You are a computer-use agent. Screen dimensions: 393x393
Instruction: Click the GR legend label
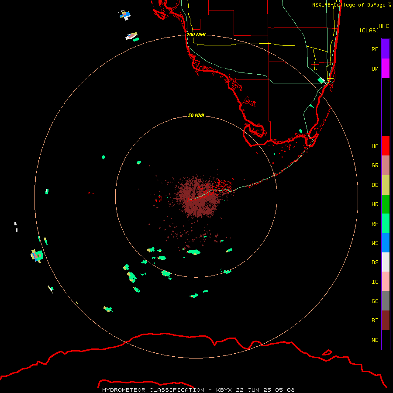click(375, 165)
